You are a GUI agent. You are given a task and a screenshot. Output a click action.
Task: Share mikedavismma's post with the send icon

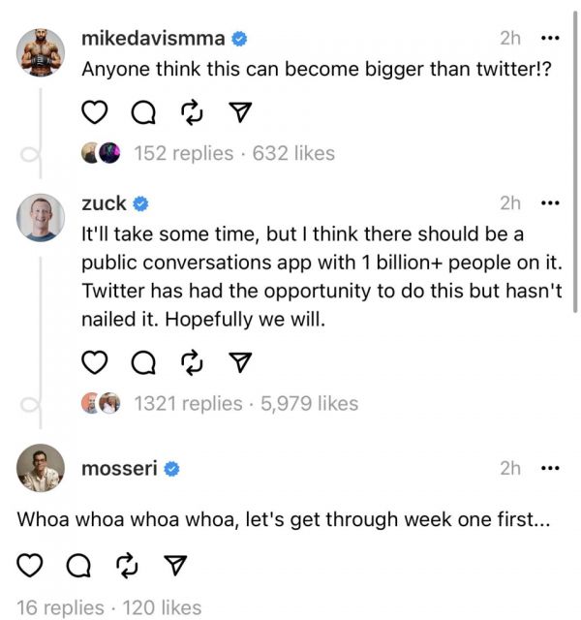[236, 114]
